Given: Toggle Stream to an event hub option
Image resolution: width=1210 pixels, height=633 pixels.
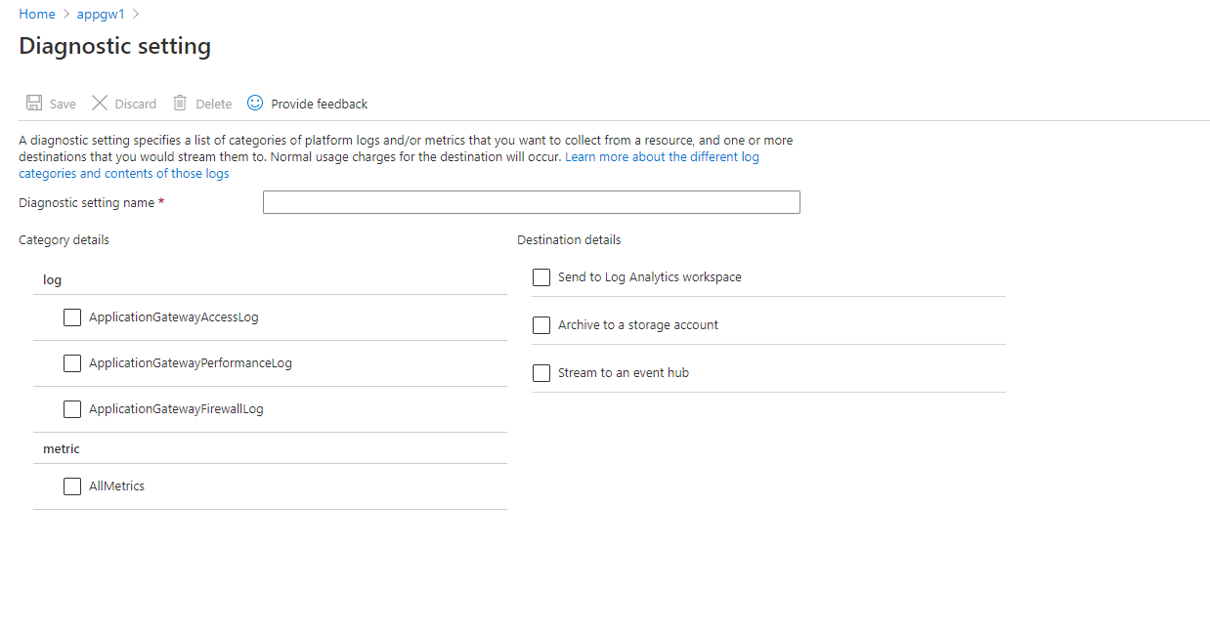Looking at the screenshot, I should coord(541,373).
